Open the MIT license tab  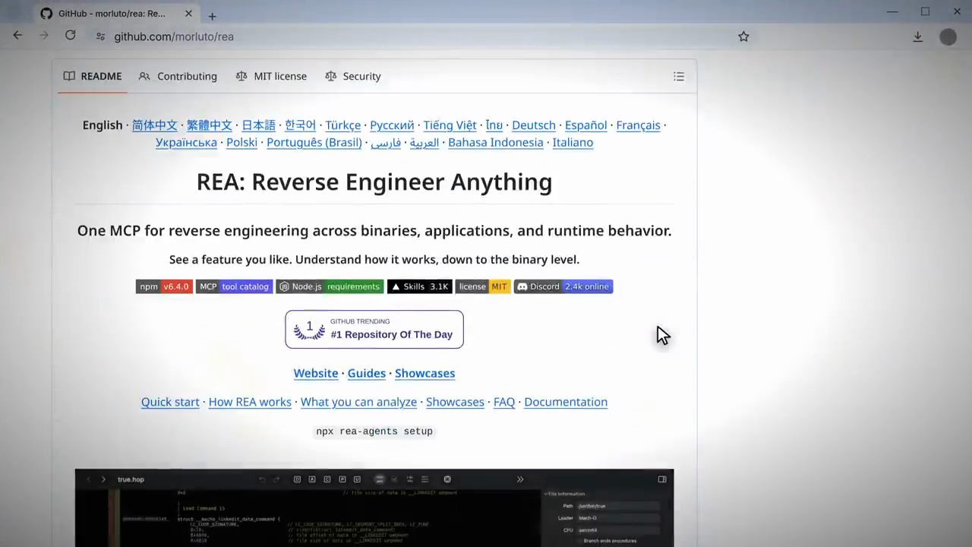[271, 76]
